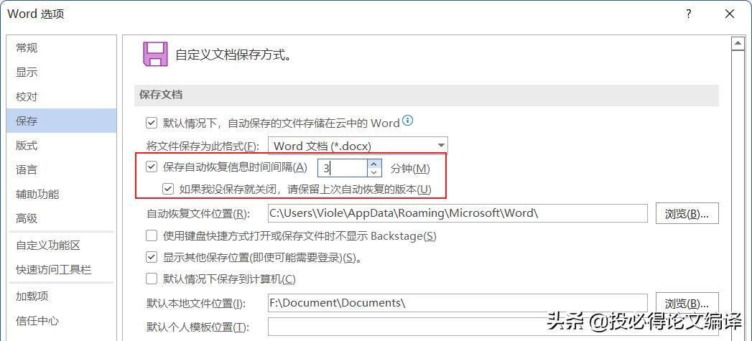Increase autorecover minutes with up arrow

374,164
